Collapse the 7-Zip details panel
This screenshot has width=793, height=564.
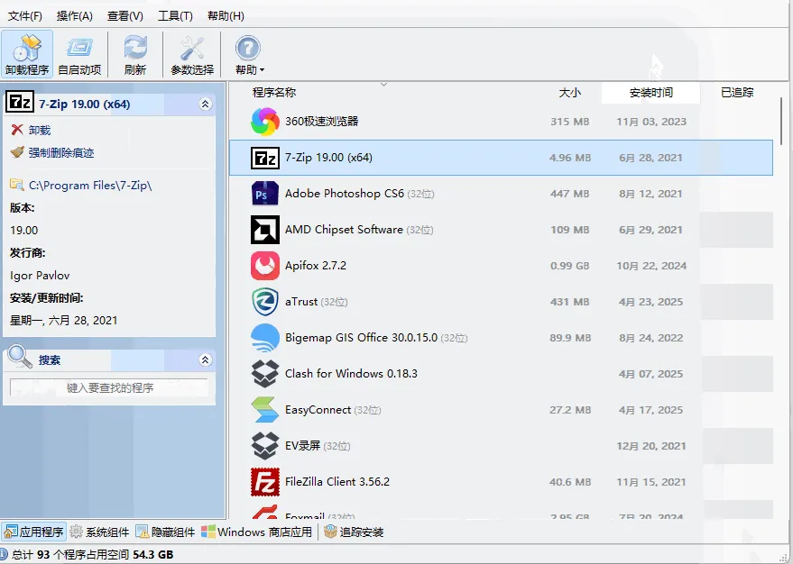coord(205,105)
